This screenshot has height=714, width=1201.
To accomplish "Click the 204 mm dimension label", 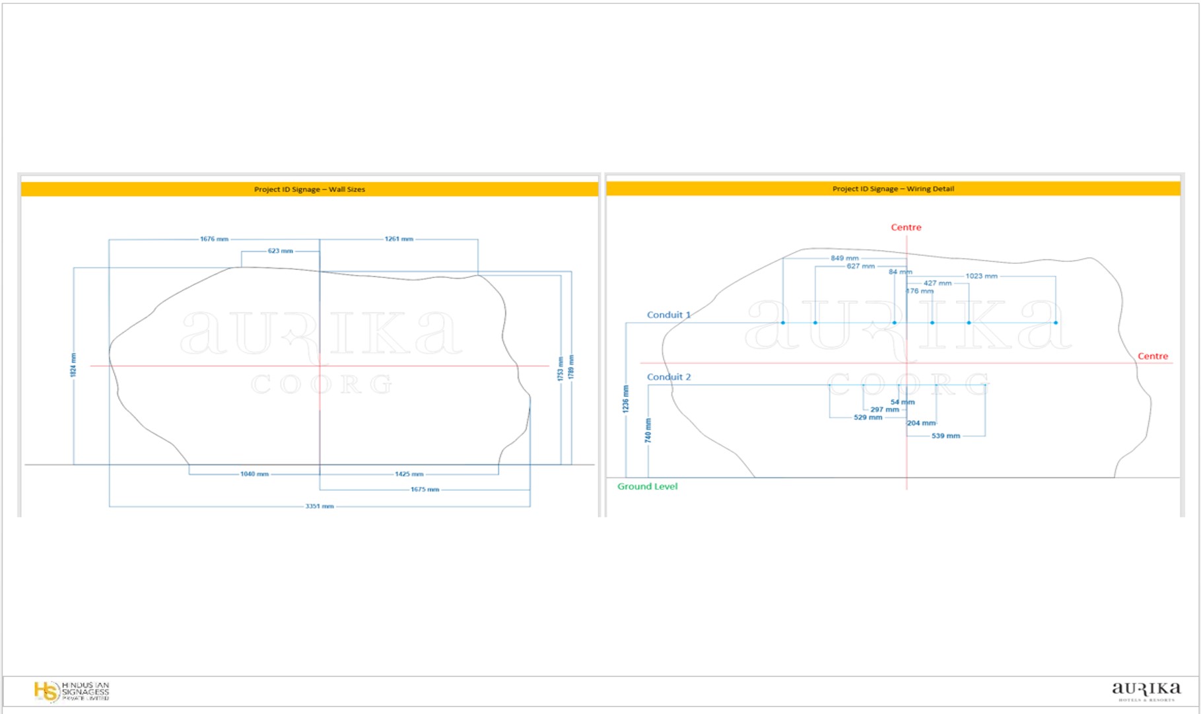I will point(921,423).
